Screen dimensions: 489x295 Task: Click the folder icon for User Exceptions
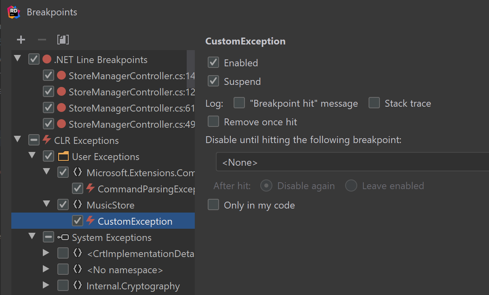click(63, 157)
